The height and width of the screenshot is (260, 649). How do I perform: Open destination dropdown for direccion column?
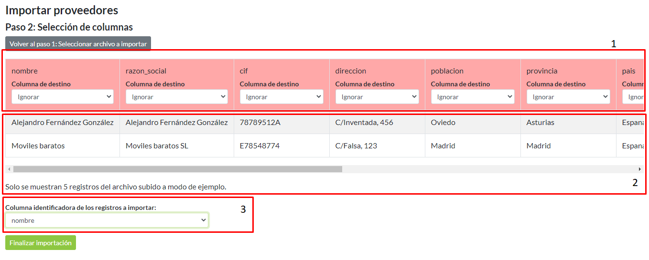point(377,97)
